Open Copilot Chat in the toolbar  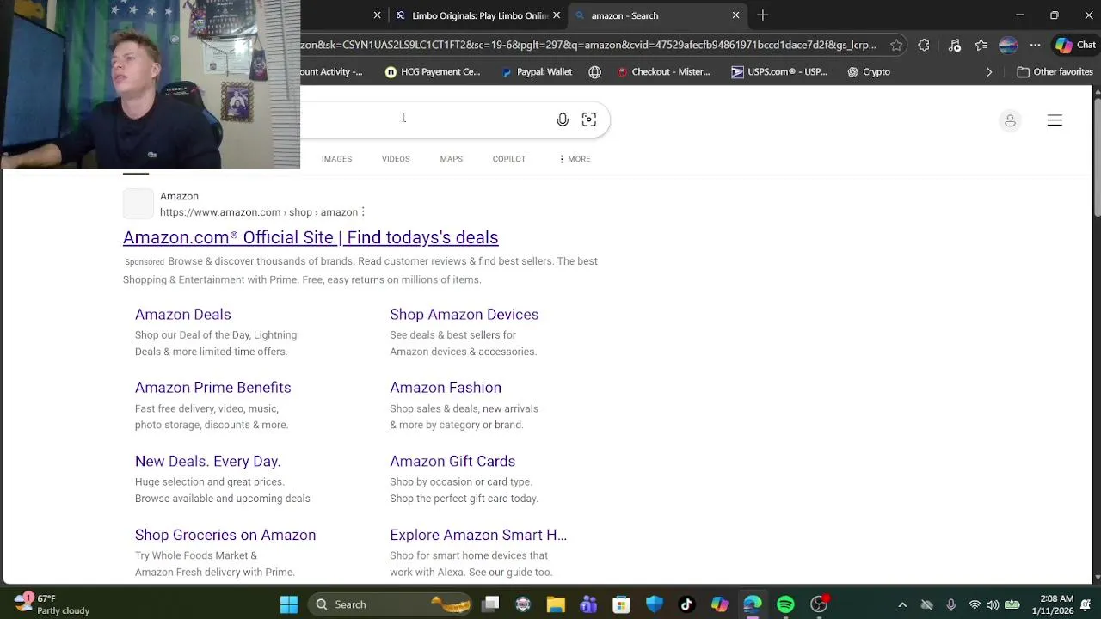(x=1075, y=45)
